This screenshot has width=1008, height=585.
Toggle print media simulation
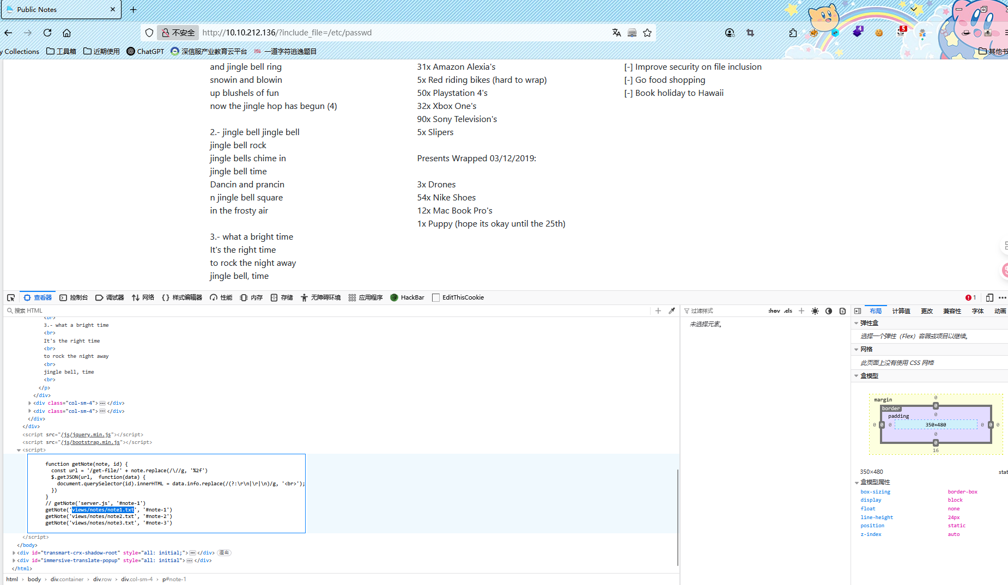pos(842,311)
